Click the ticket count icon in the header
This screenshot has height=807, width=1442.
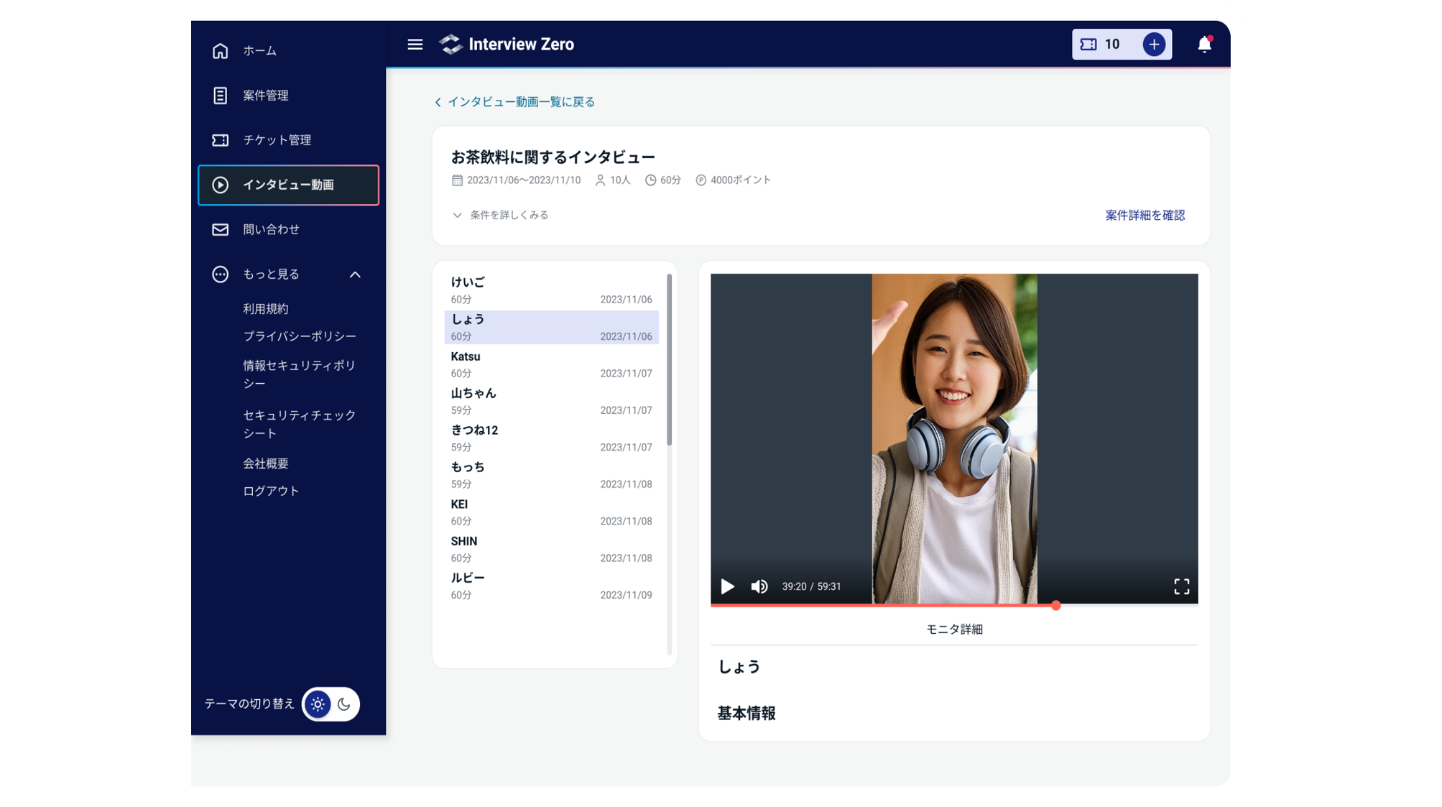pyautogui.click(x=1087, y=44)
